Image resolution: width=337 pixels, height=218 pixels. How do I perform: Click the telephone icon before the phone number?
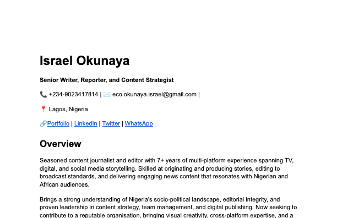coord(43,95)
